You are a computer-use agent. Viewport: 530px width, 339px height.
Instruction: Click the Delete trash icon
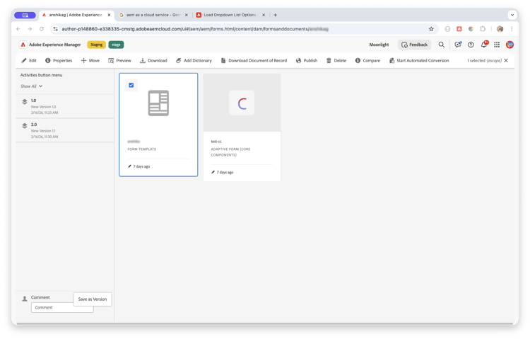329,61
